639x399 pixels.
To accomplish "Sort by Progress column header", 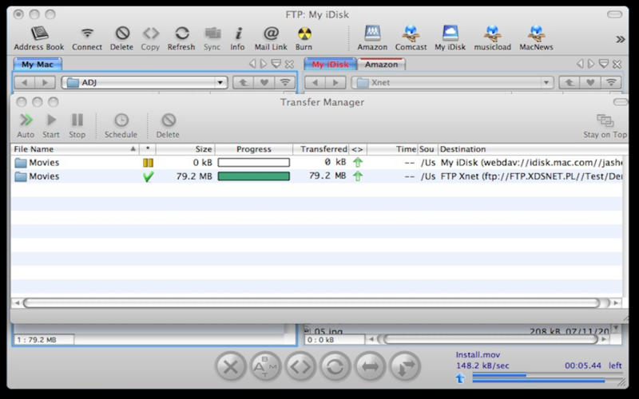I will [253, 149].
